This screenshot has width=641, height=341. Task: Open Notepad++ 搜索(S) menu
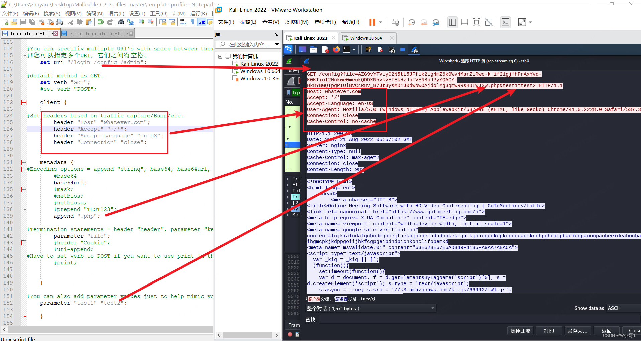click(x=52, y=13)
